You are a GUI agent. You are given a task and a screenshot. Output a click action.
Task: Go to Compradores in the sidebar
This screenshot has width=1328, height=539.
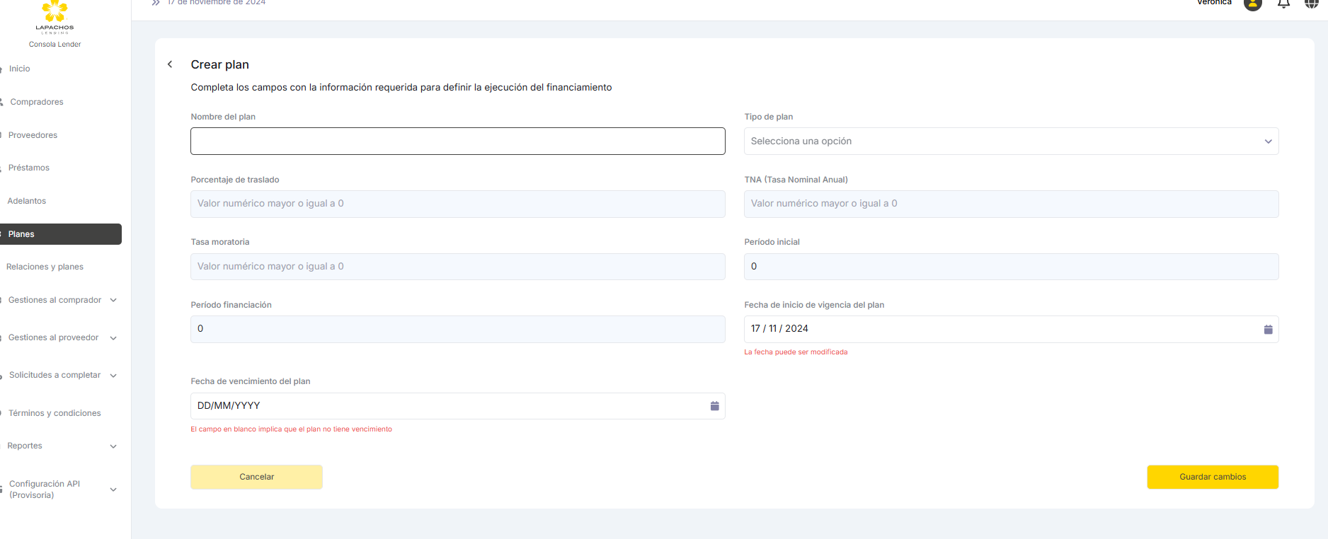coord(37,102)
